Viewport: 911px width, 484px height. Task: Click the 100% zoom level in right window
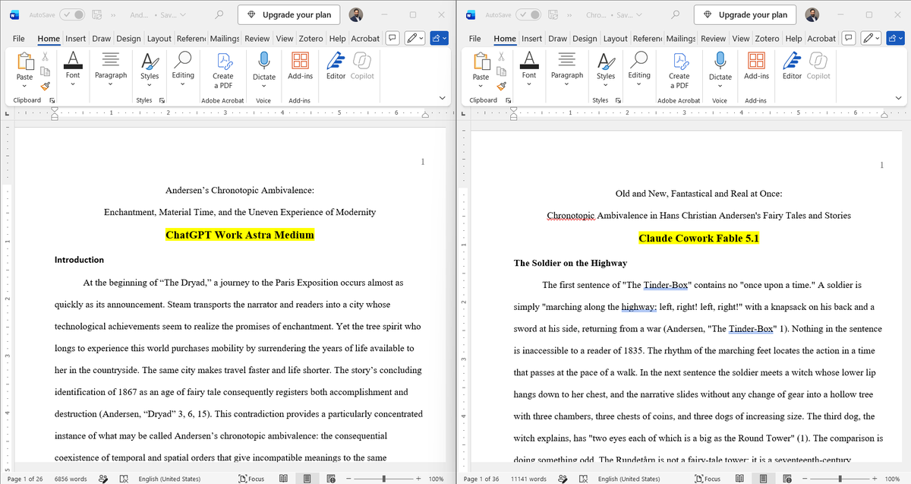(x=893, y=479)
